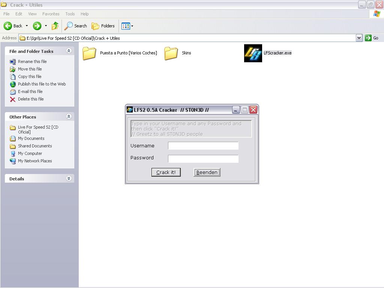Click the Crack it! button
The width and height of the screenshot is (384, 288).
point(166,172)
